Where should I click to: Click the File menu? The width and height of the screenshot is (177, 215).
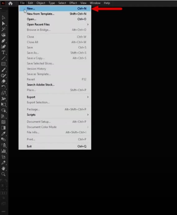point(22,3)
